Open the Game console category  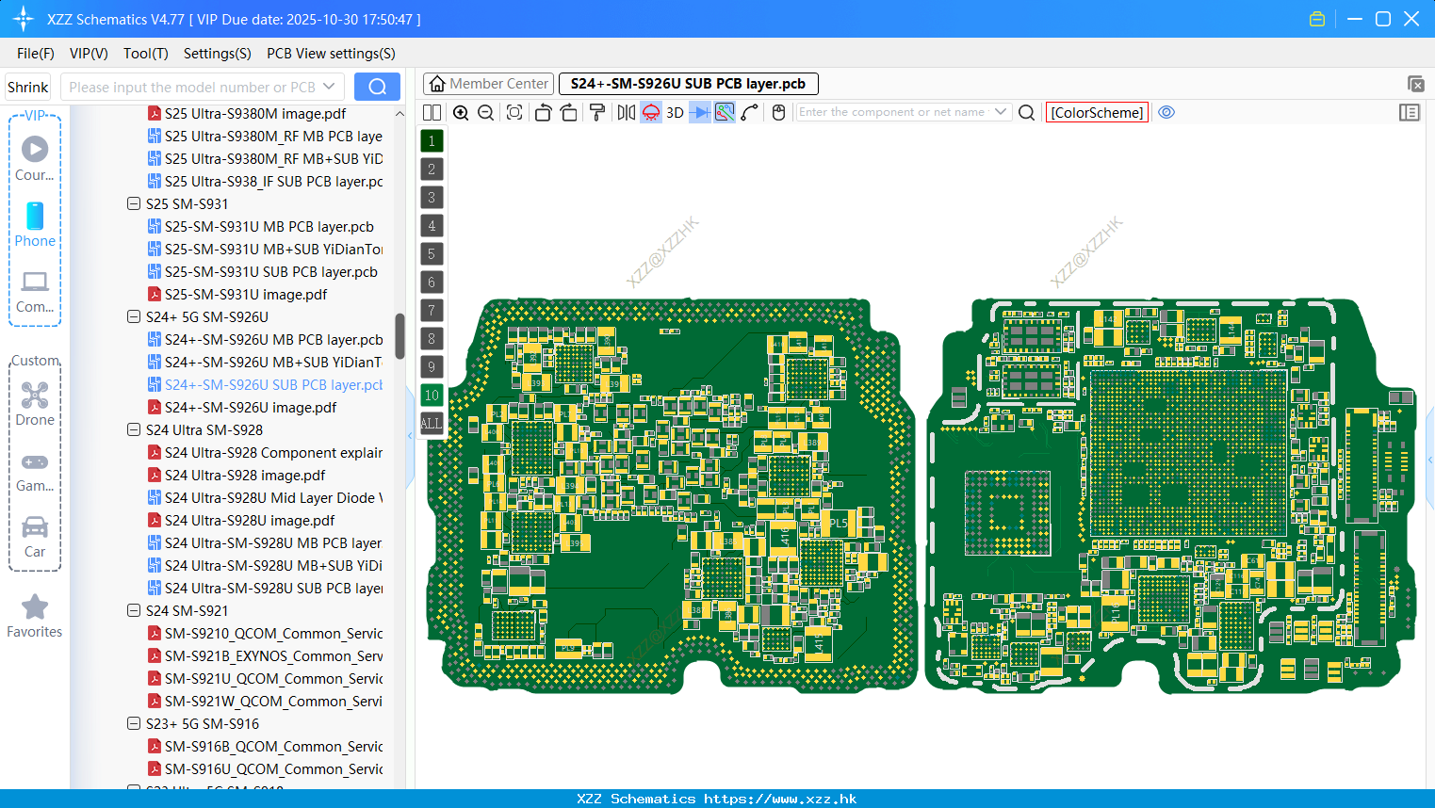click(x=35, y=472)
